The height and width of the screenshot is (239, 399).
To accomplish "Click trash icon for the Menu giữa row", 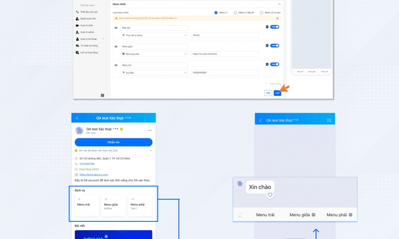I will click(x=267, y=45).
